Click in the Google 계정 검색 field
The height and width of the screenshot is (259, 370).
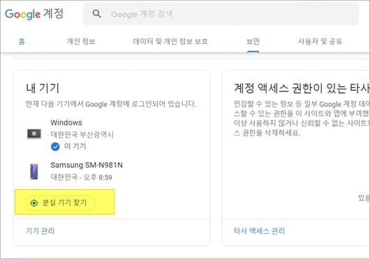click(221, 14)
